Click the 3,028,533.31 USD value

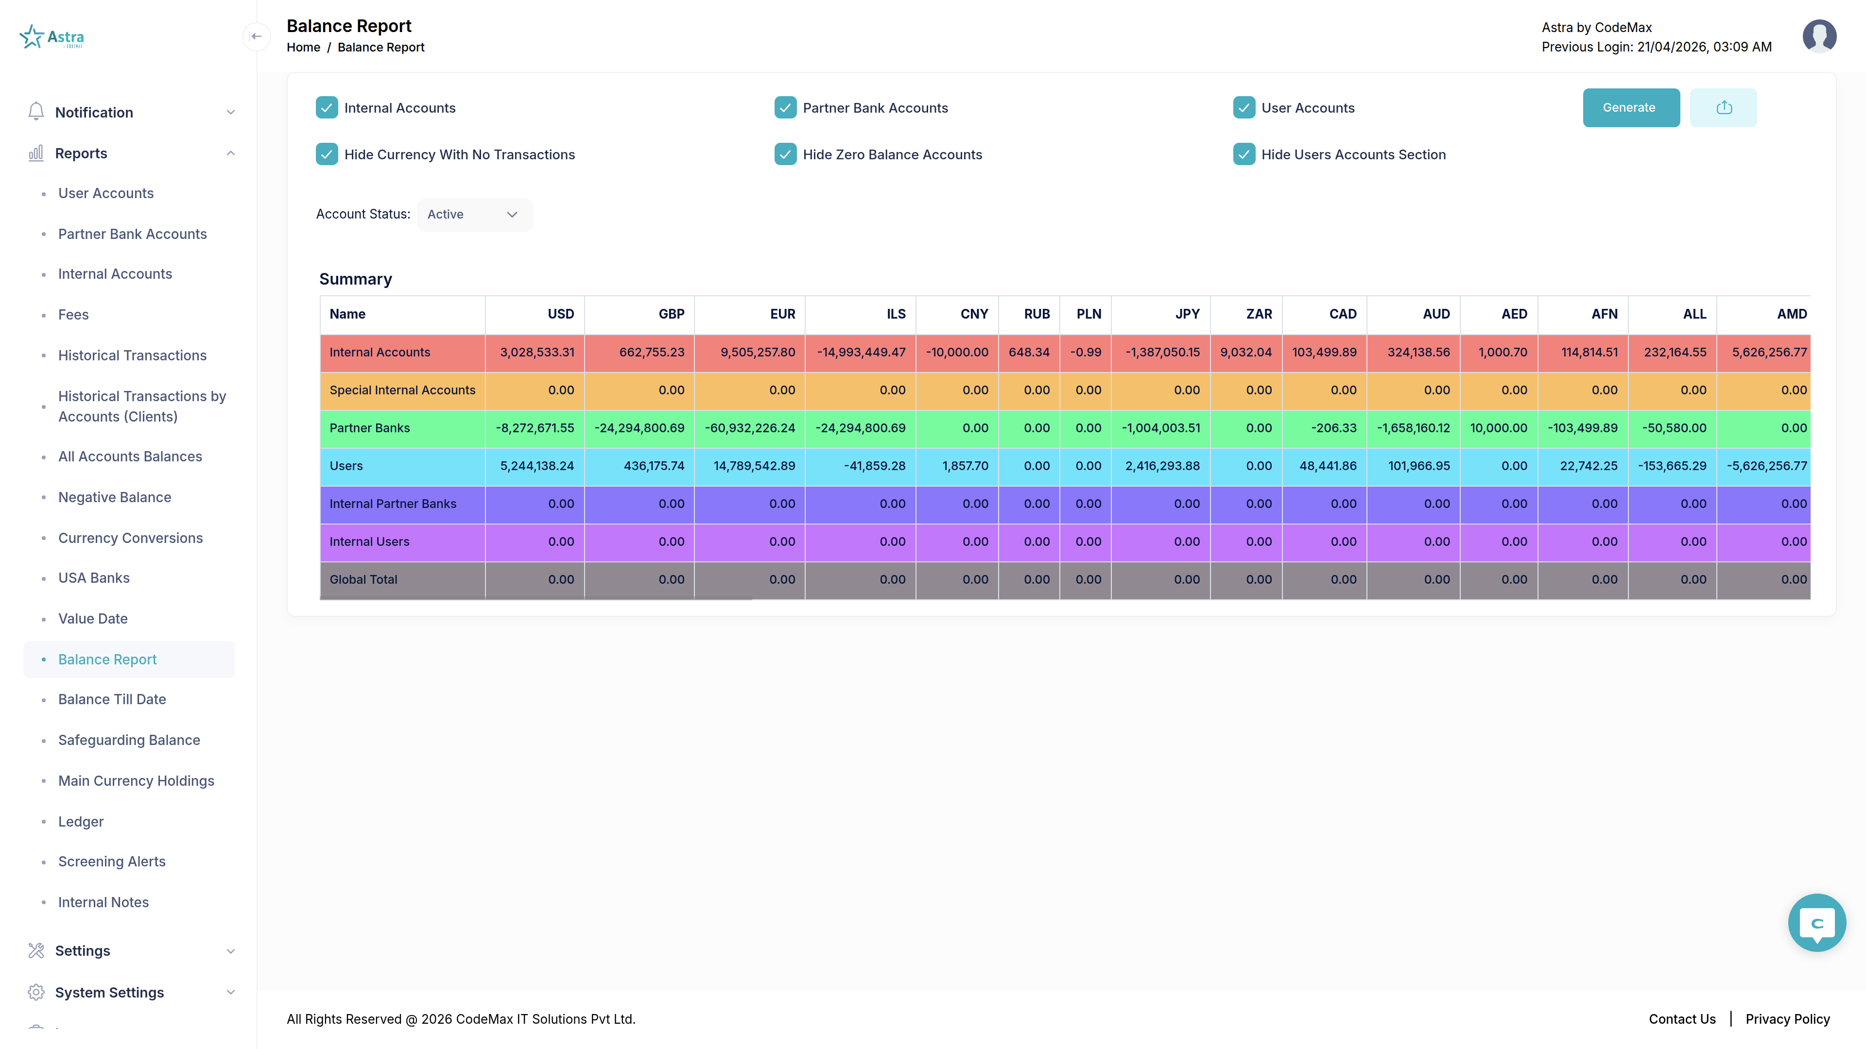537,353
